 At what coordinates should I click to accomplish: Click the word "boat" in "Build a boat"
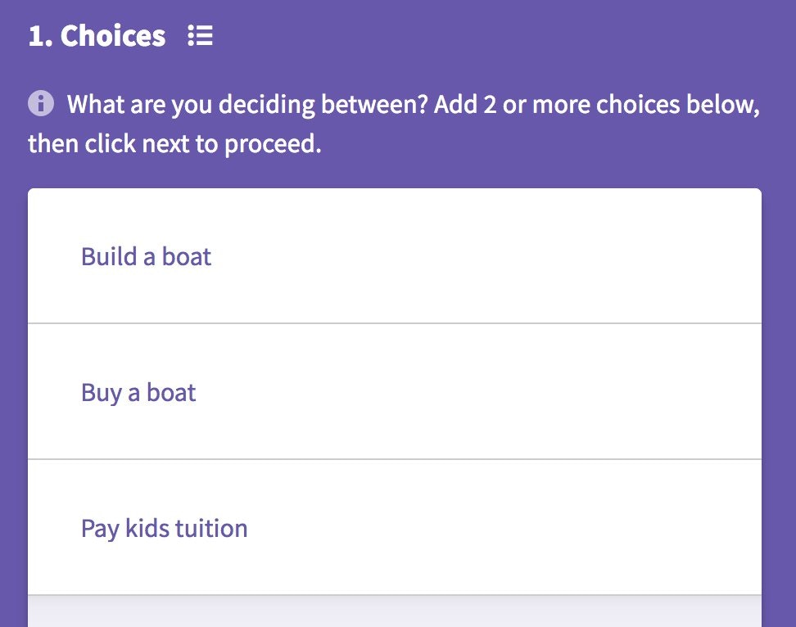(x=187, y=256)
